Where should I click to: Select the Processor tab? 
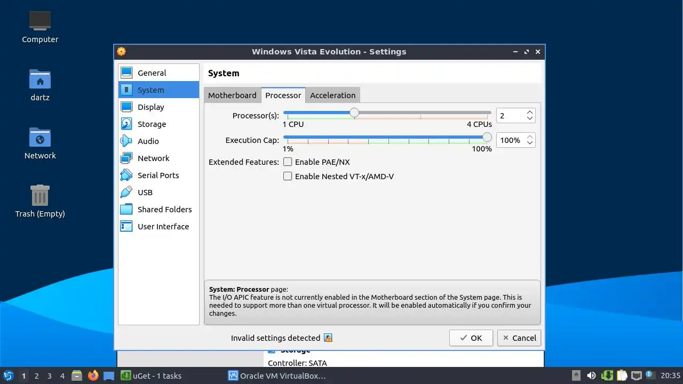tap(283, 95)
